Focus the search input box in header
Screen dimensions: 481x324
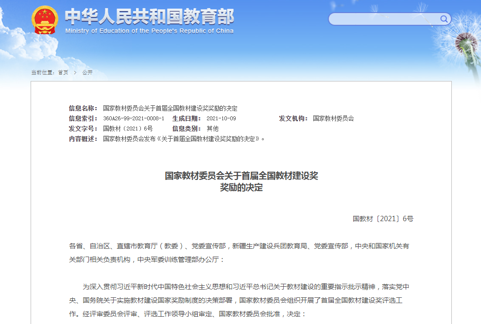point(384,19)
